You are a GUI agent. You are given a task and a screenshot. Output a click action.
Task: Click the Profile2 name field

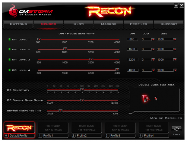pyautogui.click(x=89, y=136)
